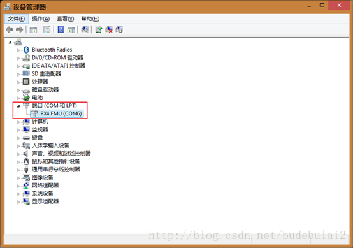Click the network adapters icon
Screen dimensions: 353x248
click(x=26, y=186)
